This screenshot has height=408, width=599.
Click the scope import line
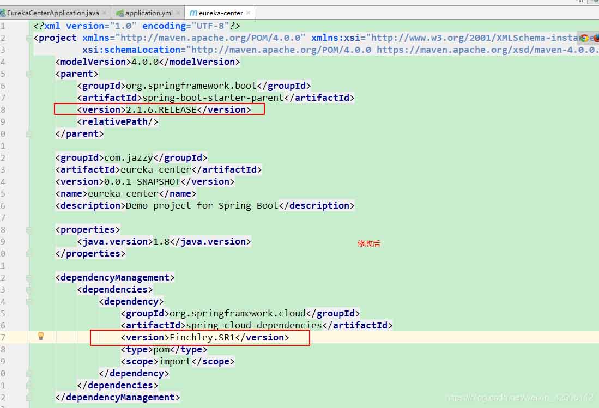tap(178, 362)
